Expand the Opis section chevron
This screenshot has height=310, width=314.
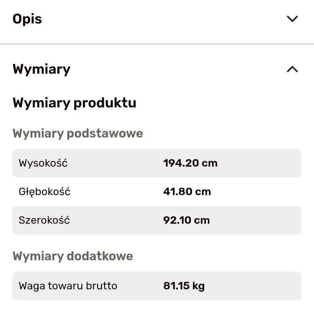click(x=292, y=19)
